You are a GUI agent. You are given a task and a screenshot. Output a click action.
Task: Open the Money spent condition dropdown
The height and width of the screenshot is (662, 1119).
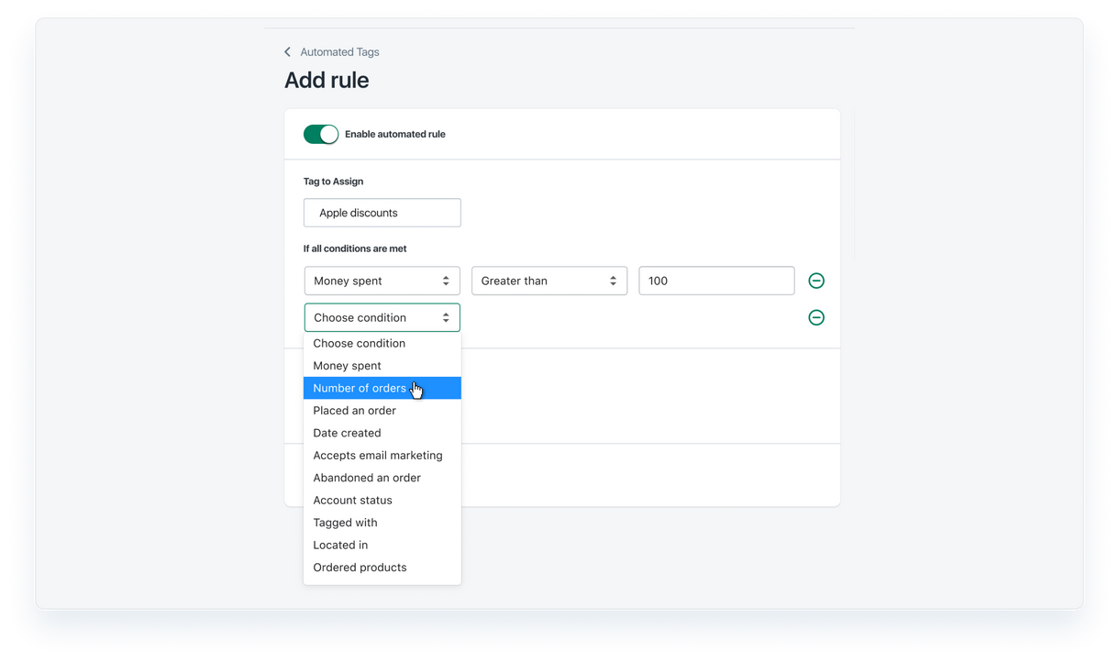pyautogui.click(x=382, y=281)
